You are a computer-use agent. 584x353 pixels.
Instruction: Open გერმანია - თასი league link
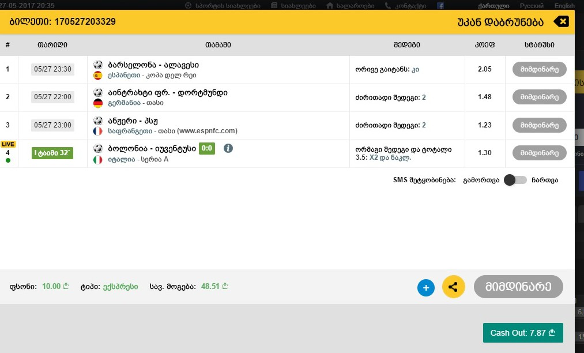135,103
